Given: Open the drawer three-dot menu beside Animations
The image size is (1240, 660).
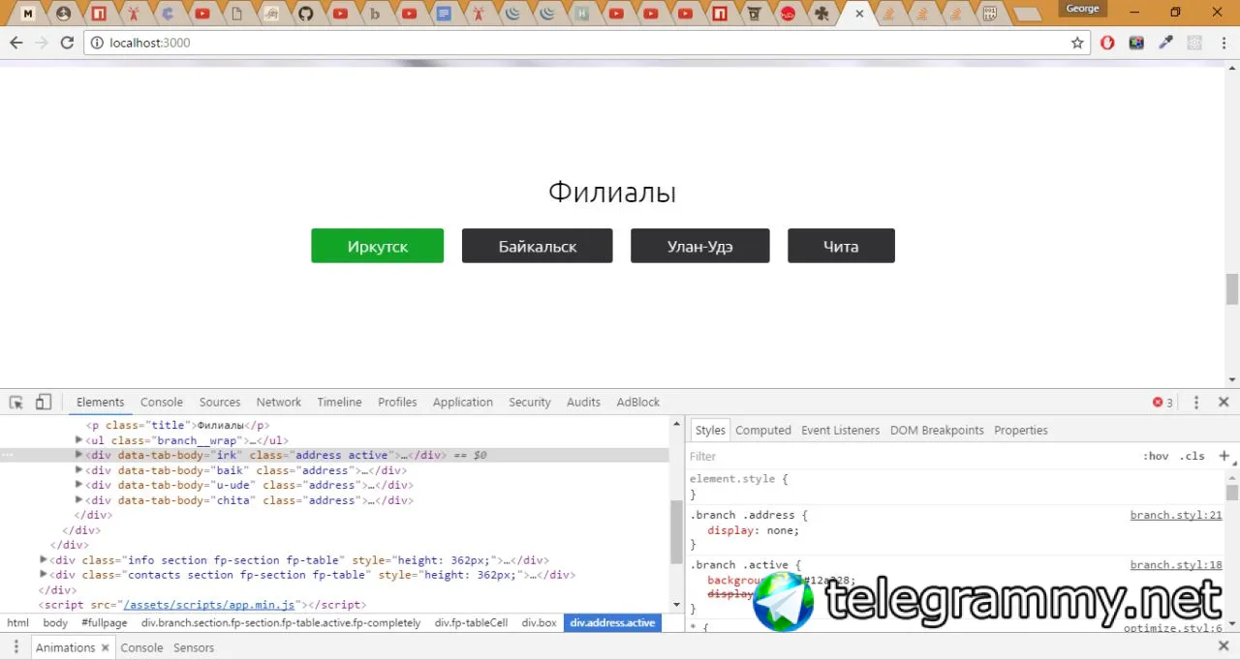Looking at the screenshot, I should click(x=16, y=647).
